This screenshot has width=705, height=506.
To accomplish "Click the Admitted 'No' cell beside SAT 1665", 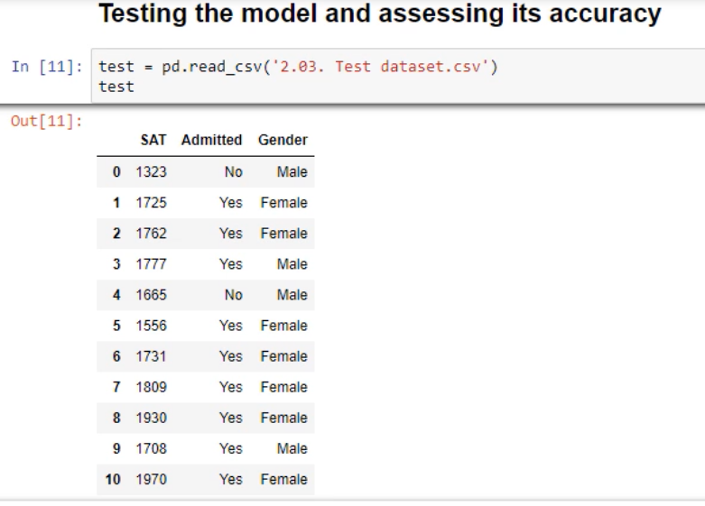I will click(x=232, y=296).
